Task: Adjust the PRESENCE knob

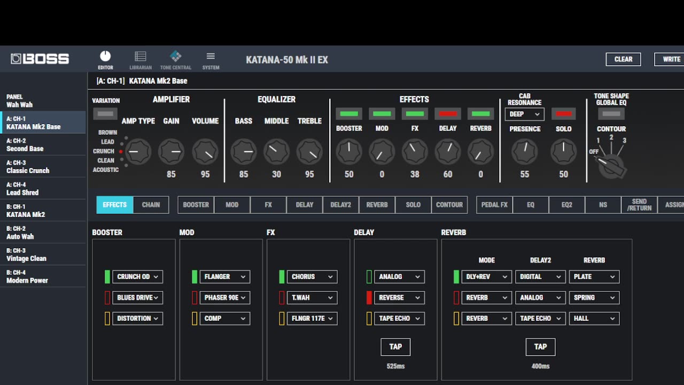Action: pos(525,152)
